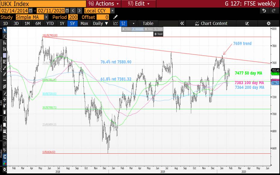
Task: Open the fill color style tool
Action: [x=5, y=125]
